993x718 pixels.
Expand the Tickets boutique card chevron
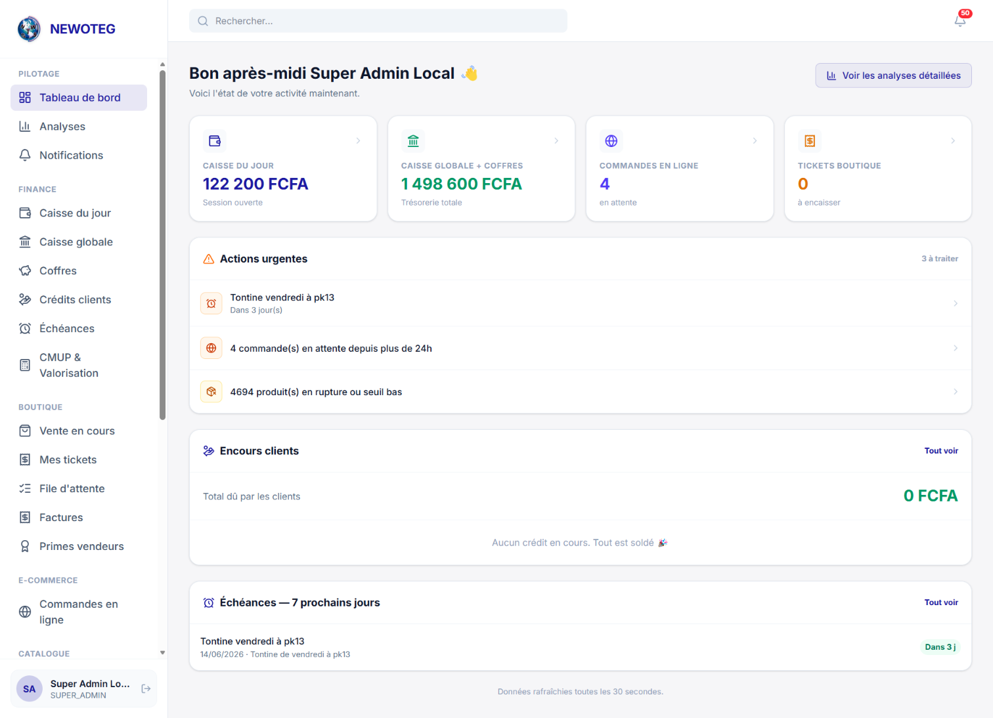[953, 141]
